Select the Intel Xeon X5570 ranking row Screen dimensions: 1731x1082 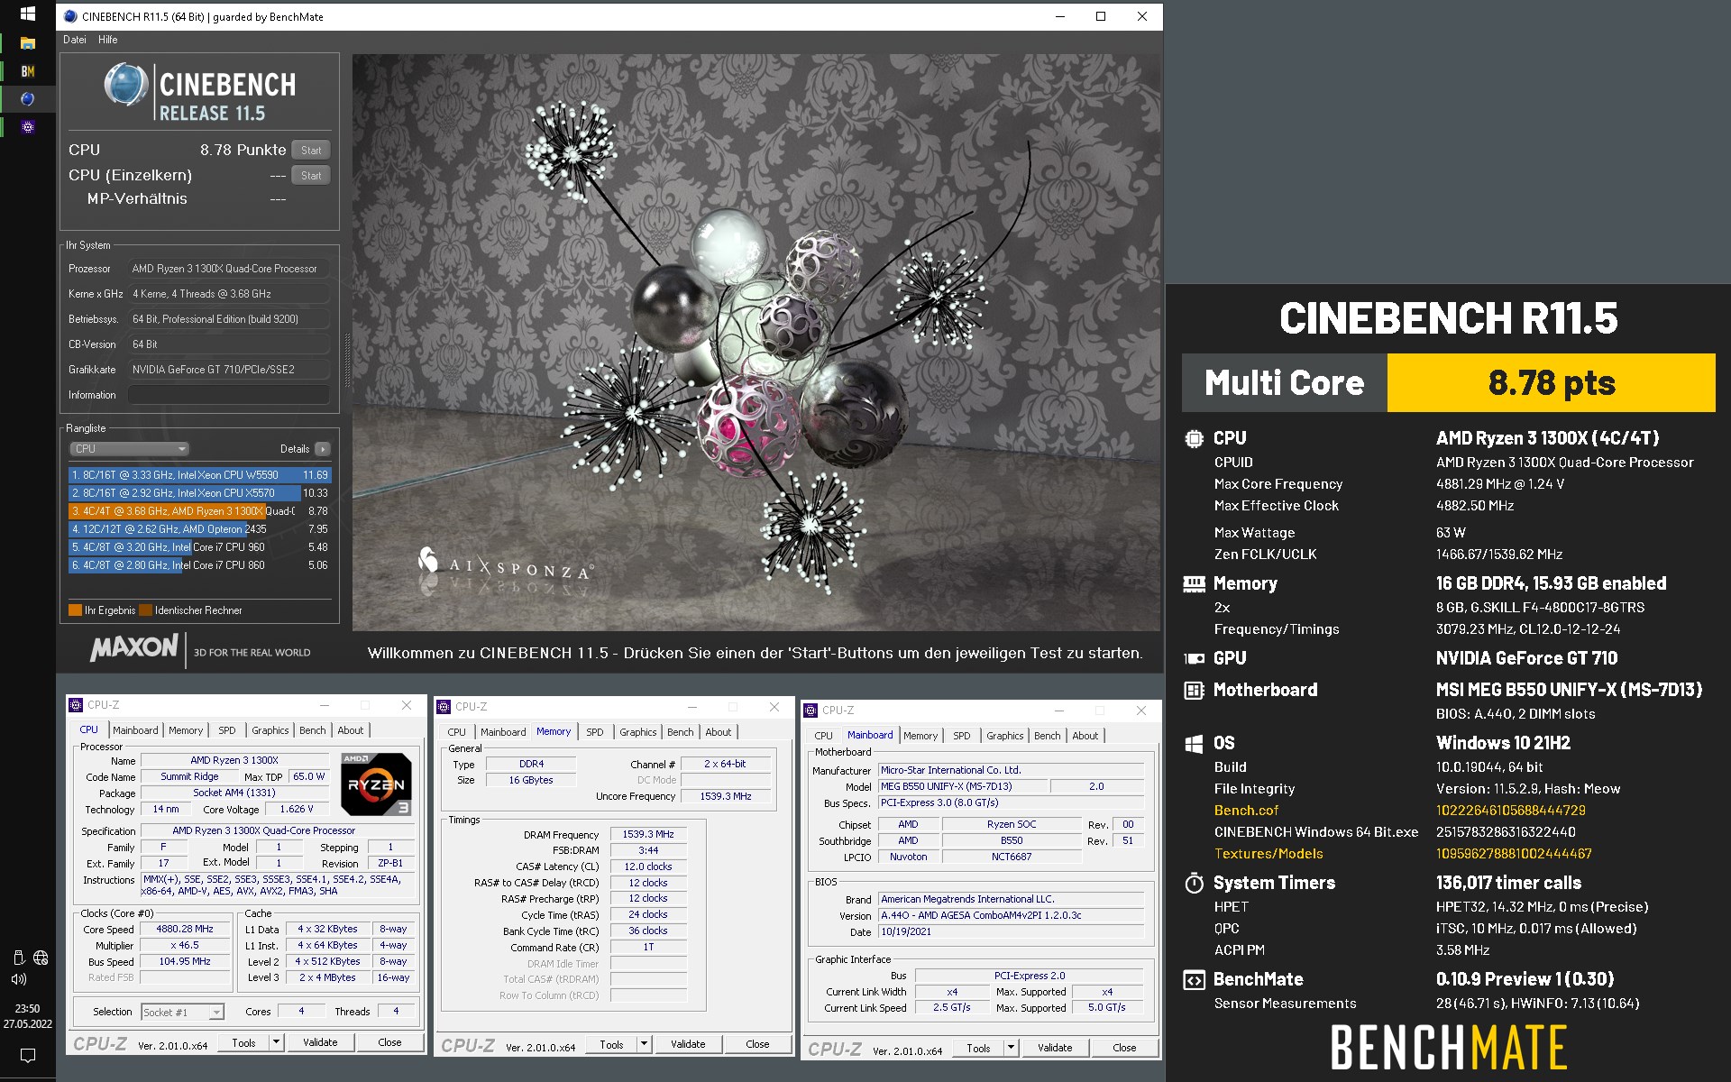[x=200, y=493]
